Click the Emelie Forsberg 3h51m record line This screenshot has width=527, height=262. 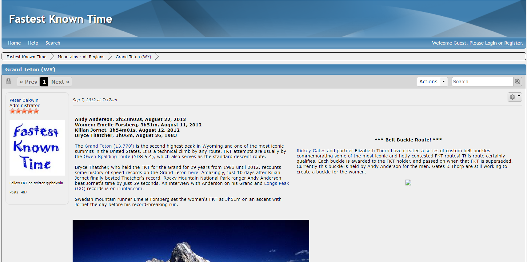(x=138, y=125)
